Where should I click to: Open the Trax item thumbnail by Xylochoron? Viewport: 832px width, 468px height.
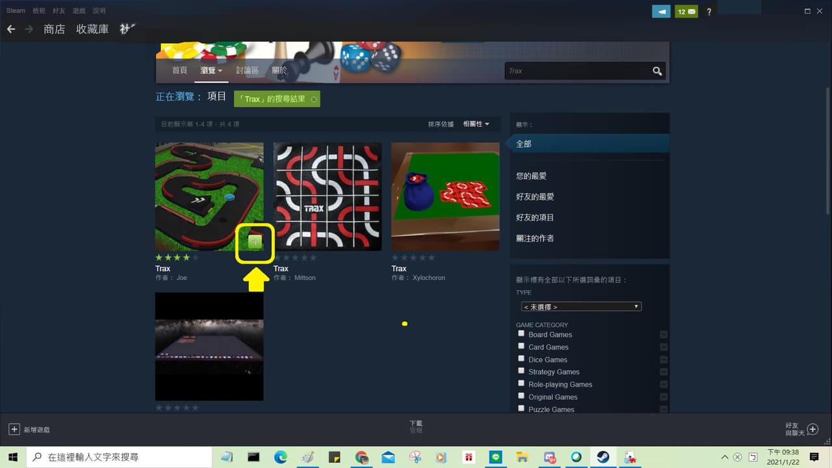tap(445, 197)
